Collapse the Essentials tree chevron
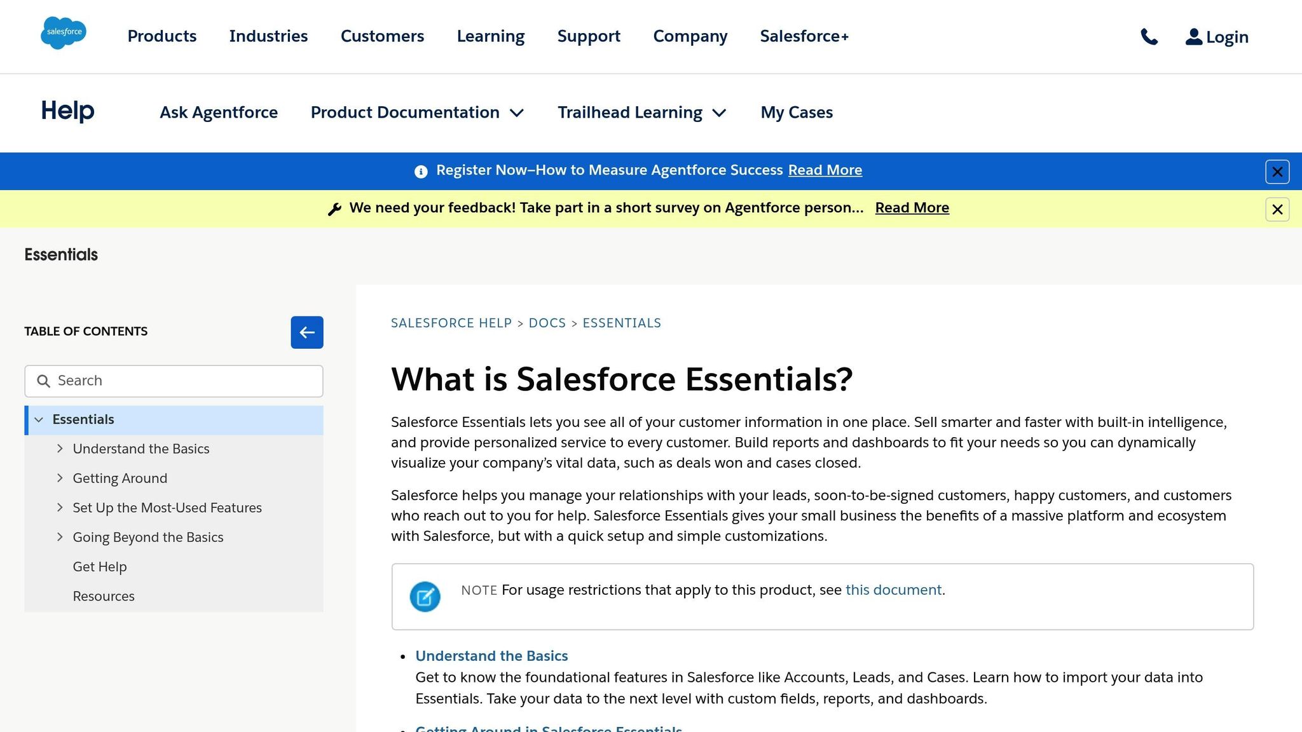The width and height of the screenshot is (1302, 732). (x=39, y=420)
